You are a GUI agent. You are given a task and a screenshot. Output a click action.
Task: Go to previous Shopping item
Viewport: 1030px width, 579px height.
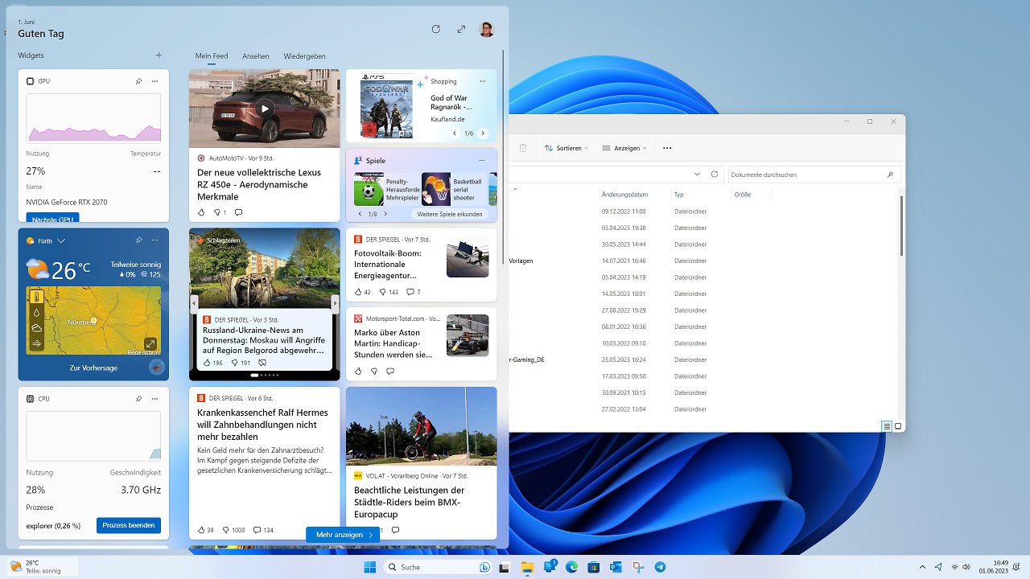pyautogui.click(x=455, y=133)
